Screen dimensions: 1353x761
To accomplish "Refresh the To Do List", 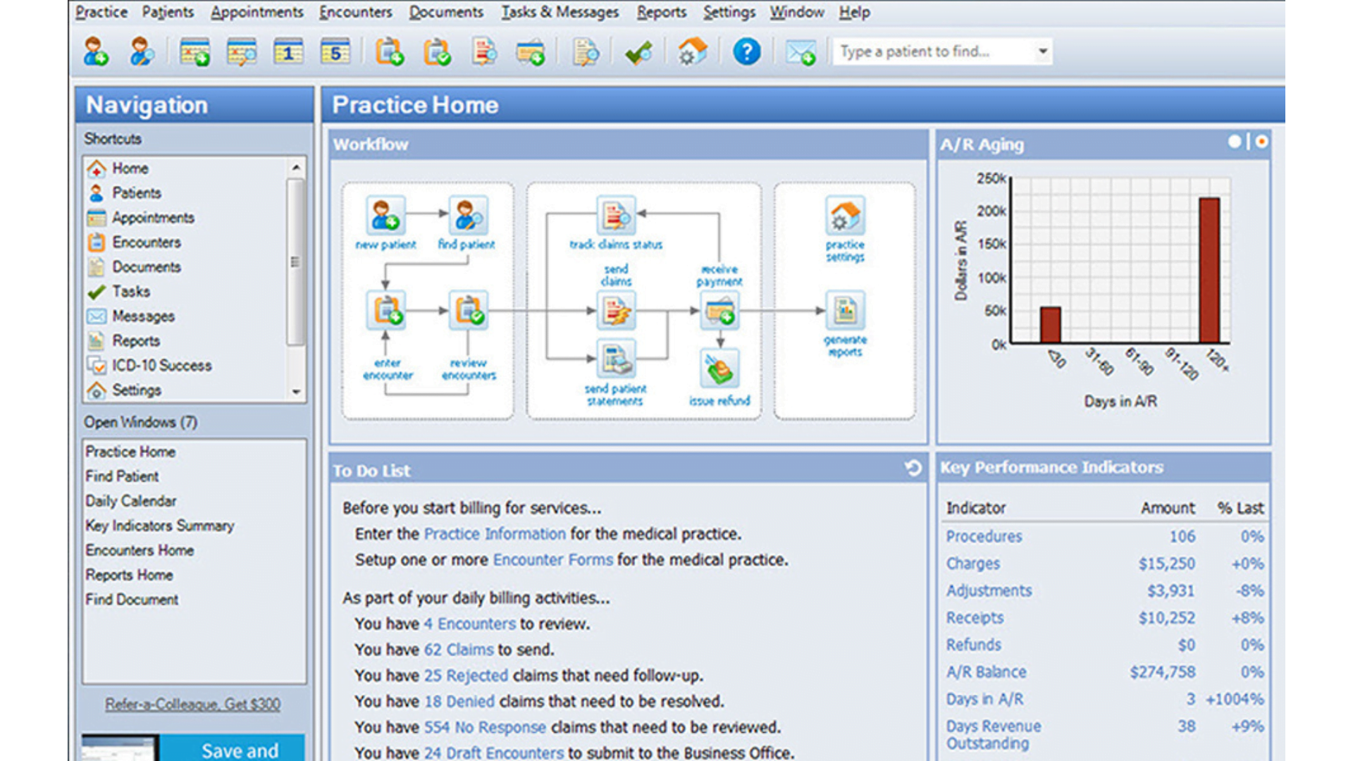I will coord(913,468).
